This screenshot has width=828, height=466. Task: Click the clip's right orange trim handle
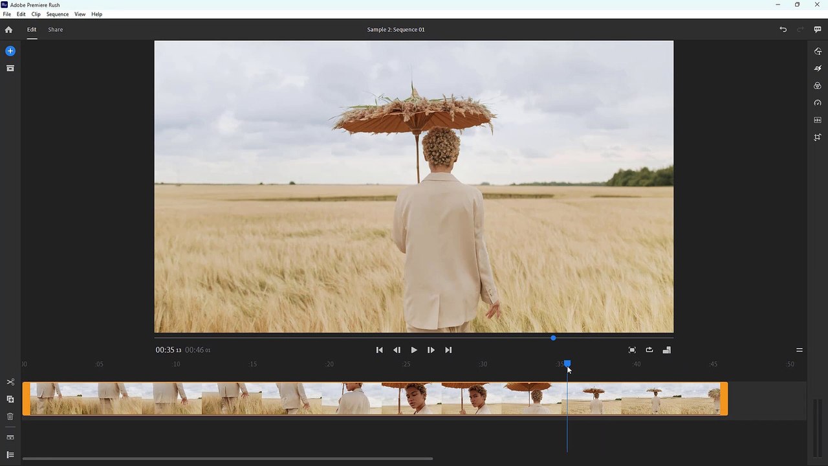coord(724,399)
